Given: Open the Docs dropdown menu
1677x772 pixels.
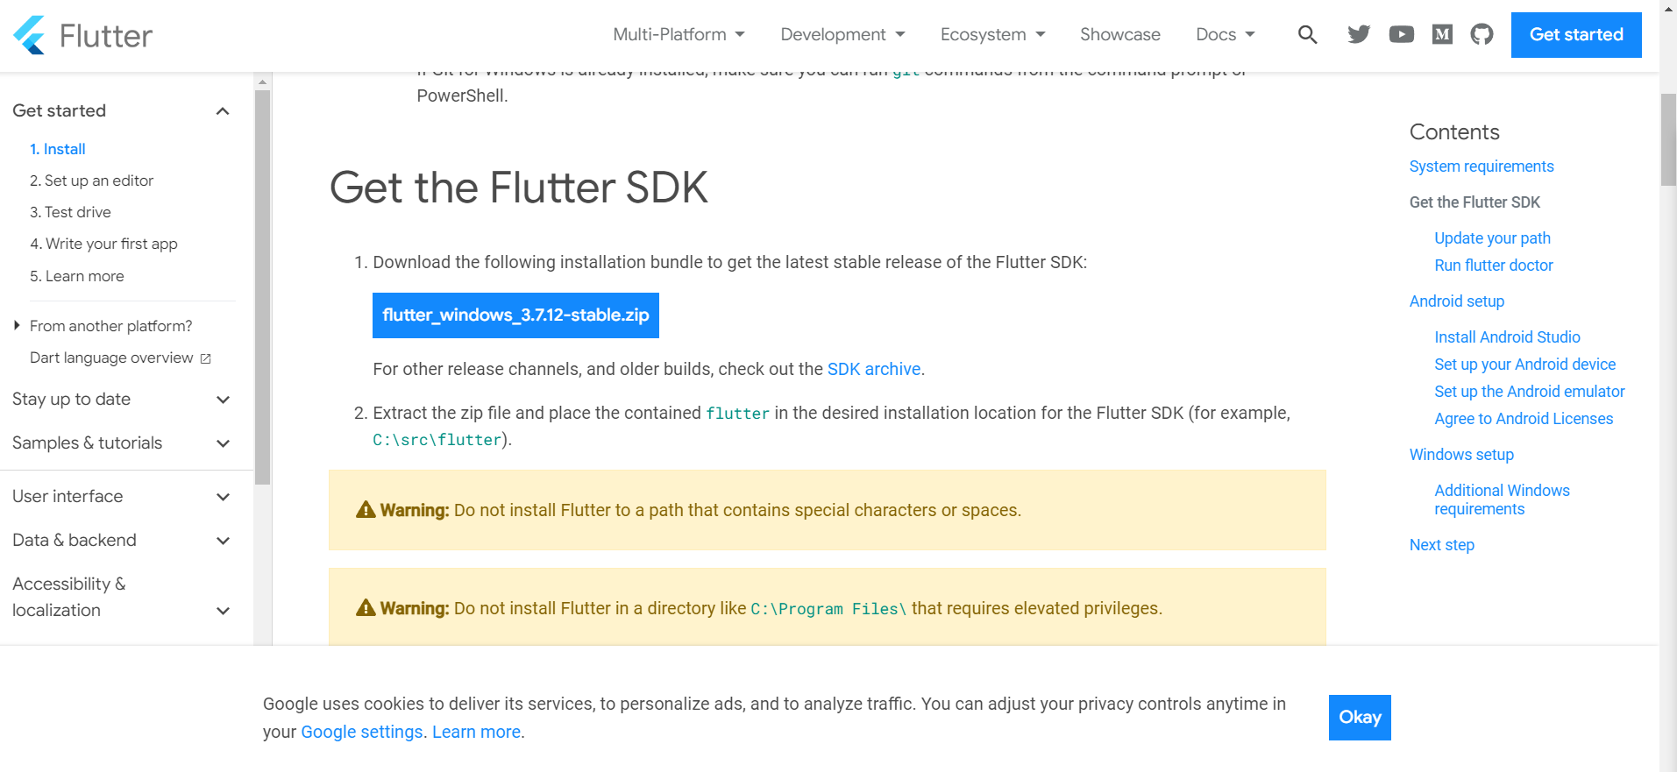Looking at the screenshot, I should point(1225,34).
